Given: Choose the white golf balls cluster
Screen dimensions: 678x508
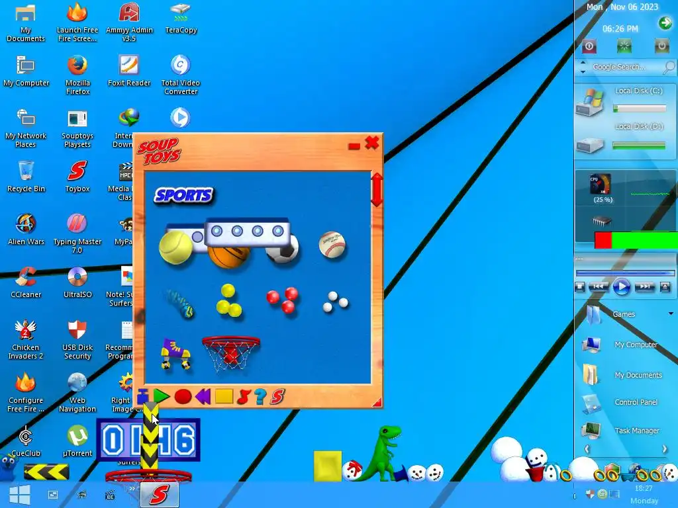Looking at the screenshot, I should (335, 302).
